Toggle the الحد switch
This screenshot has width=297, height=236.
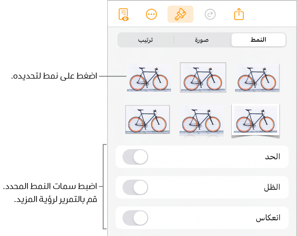click(135, 157)
